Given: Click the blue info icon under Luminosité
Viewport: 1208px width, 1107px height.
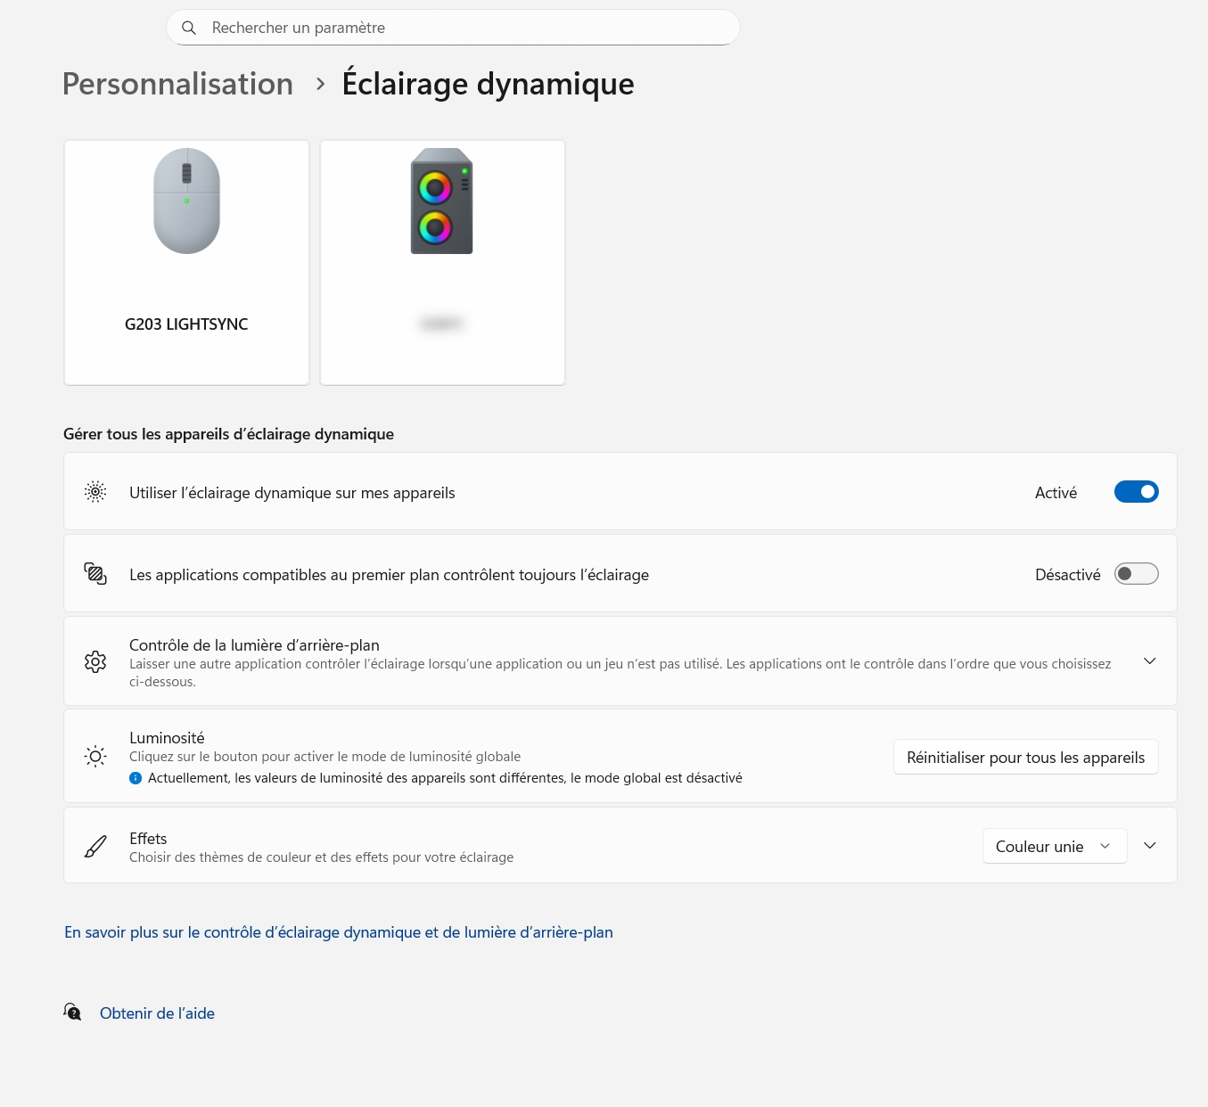Looking at the screenshot, I should pos(136,778).
